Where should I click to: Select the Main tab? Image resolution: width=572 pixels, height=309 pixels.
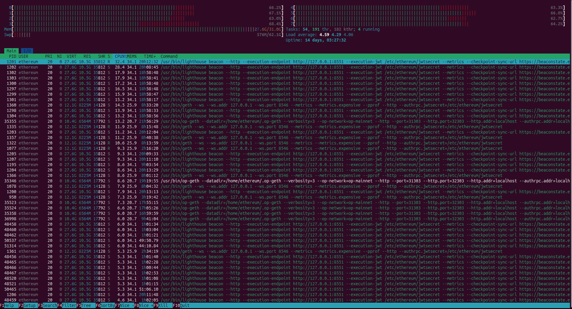point(11,51)
